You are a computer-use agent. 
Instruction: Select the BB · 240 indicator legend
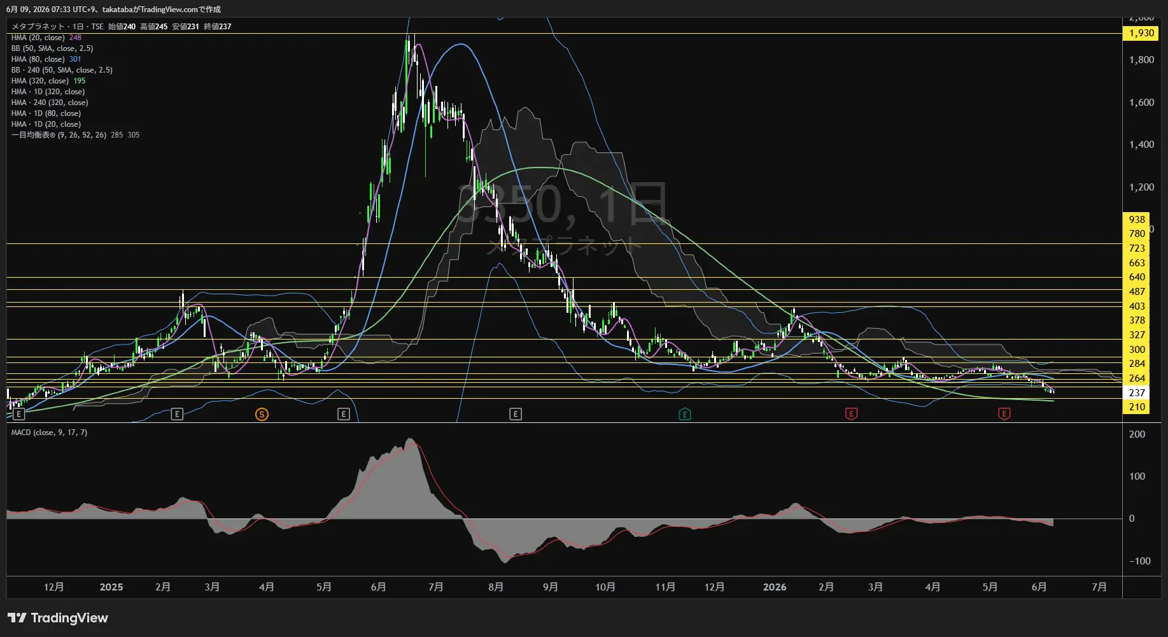(62, 70)
